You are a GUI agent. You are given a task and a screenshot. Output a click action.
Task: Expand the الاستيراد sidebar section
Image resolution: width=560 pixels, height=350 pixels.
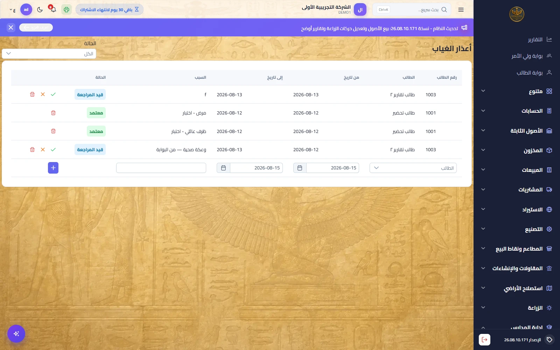(x=517, y=209)
